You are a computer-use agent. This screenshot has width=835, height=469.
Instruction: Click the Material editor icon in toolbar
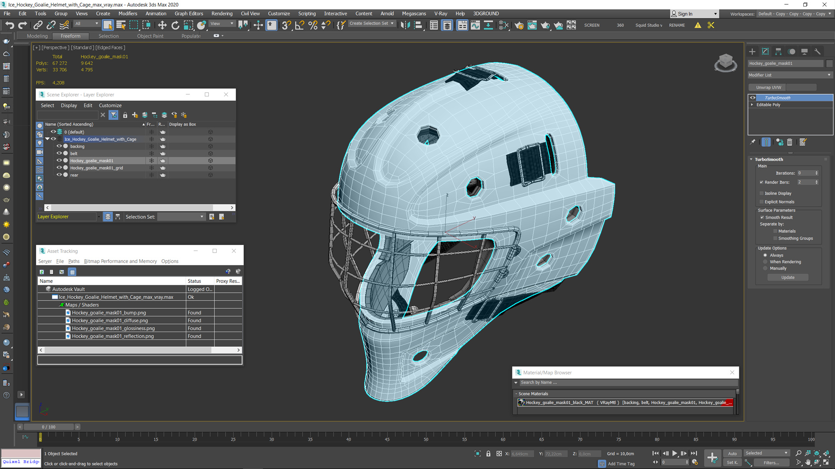pos(530,25)
